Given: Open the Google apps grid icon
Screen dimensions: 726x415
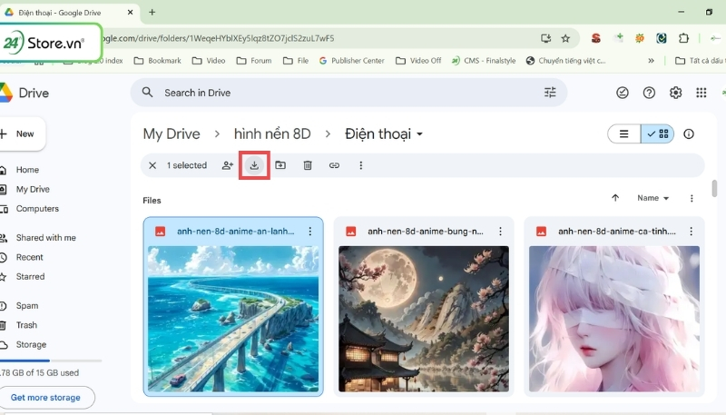Looking at the screenshot, I should click(701, 93).
